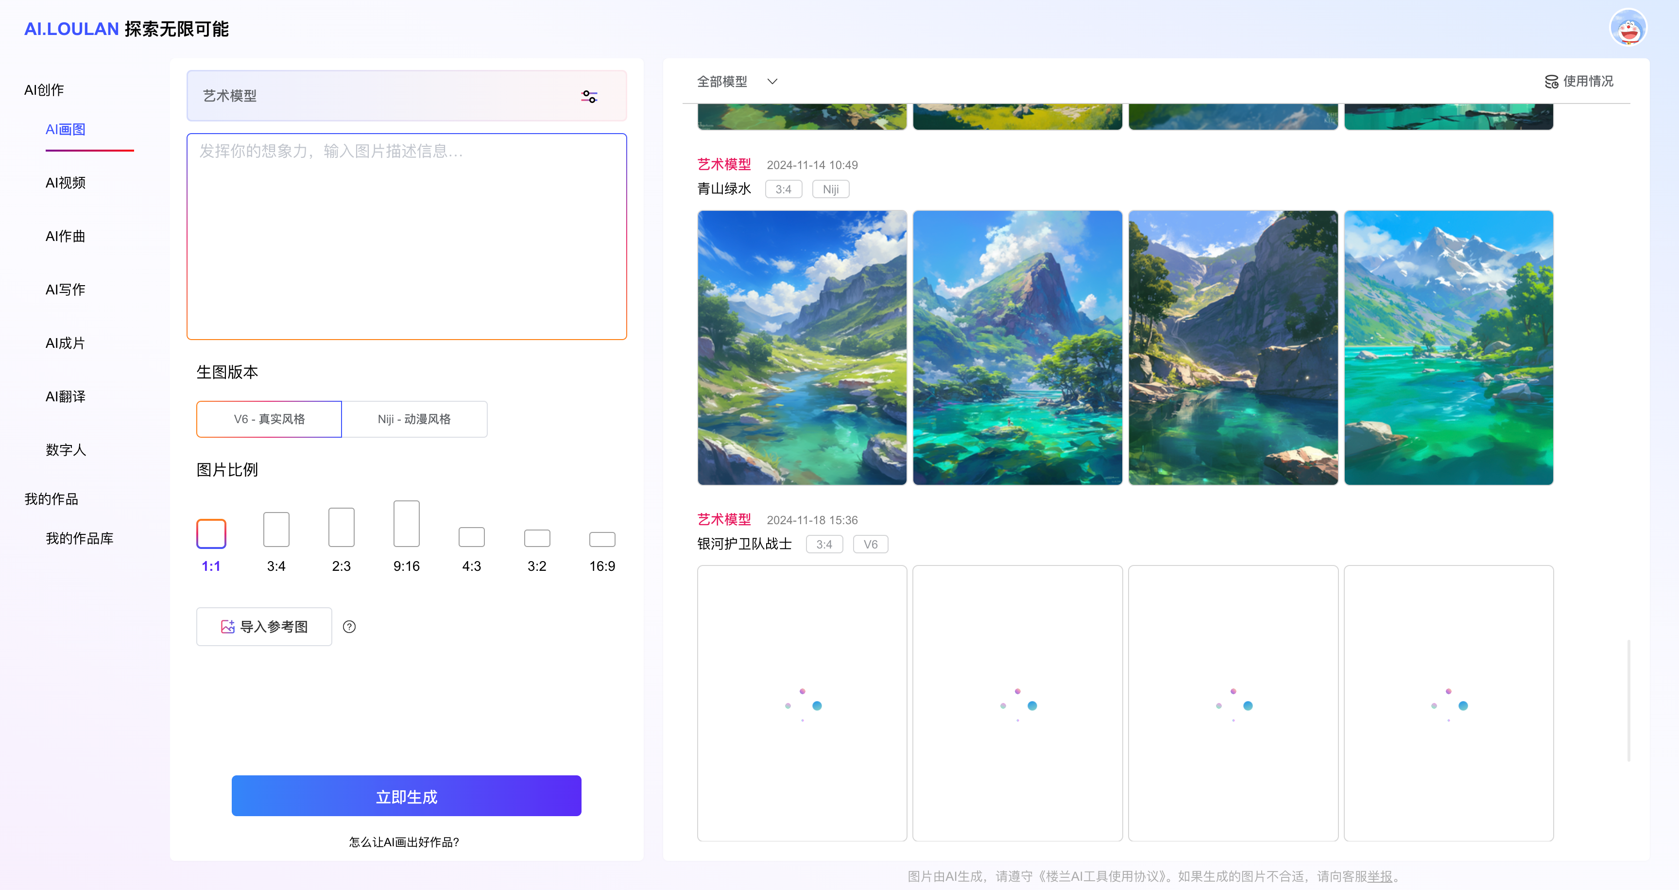Click the image description text area
The width and height of the screenshot is (1679, 890).
(x=406, y=237)
